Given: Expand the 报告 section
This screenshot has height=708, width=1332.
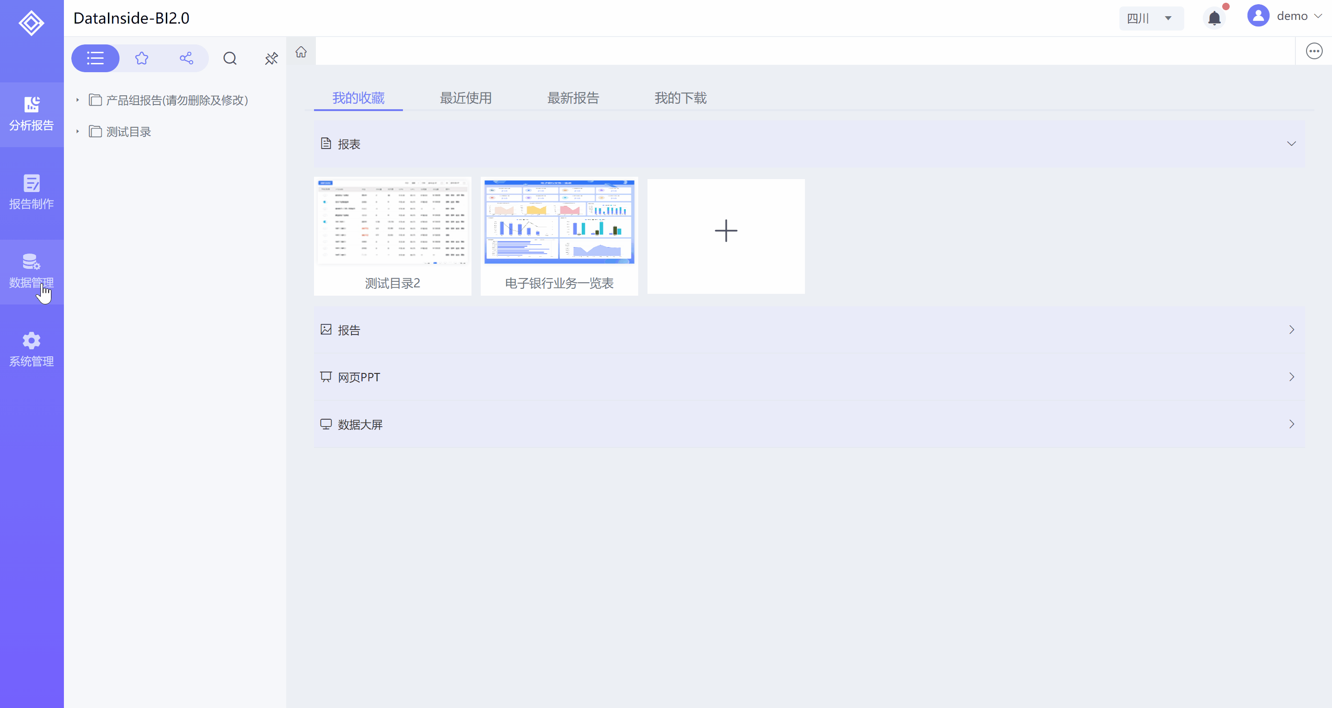Looking at the screenshot, I should [x=1291, y=330].
